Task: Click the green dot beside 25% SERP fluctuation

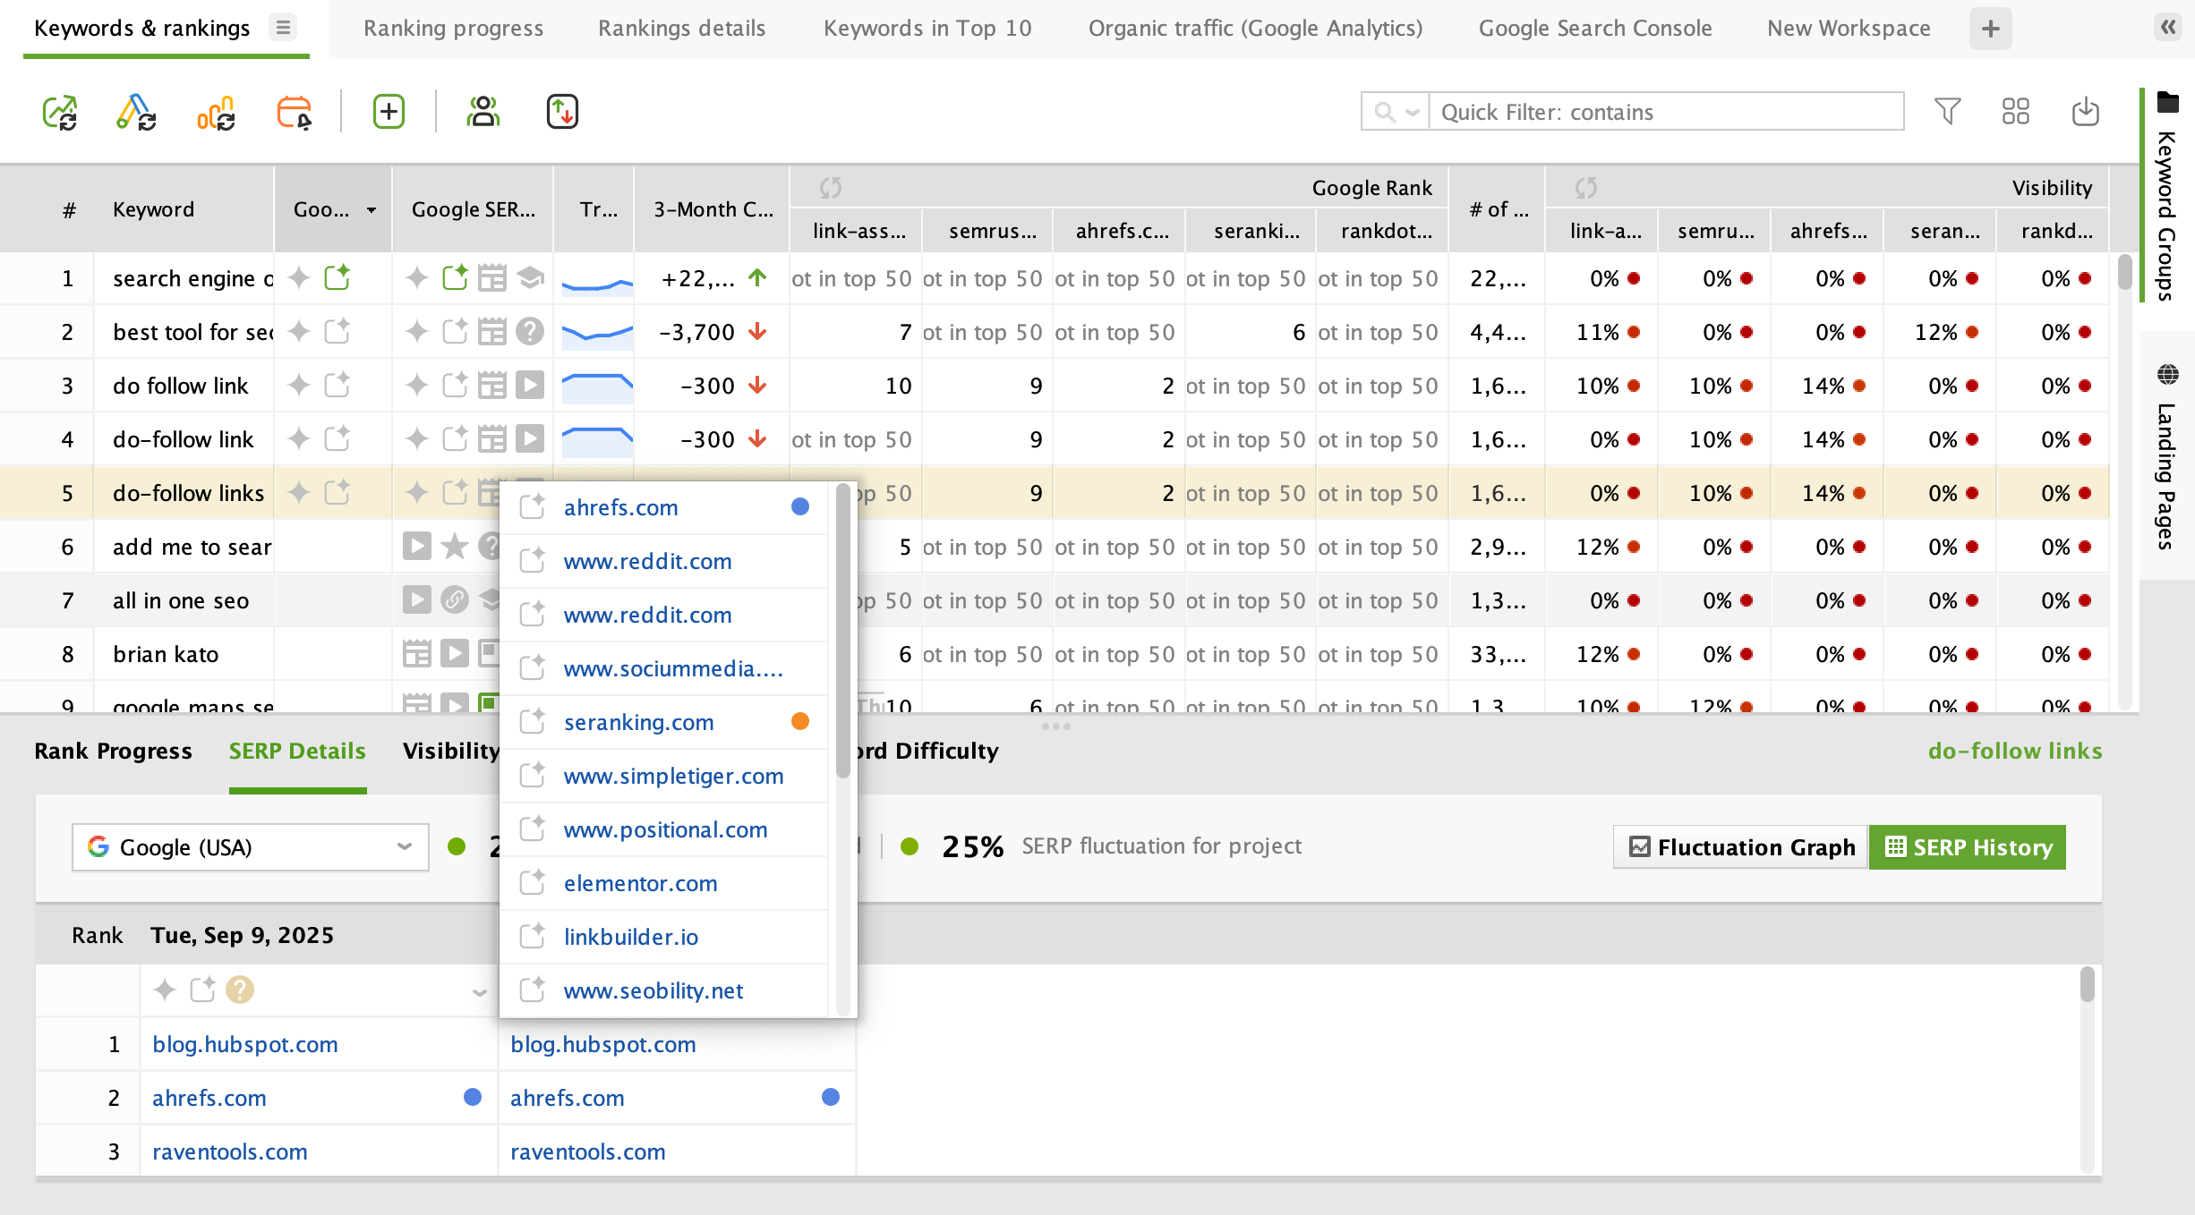Action: 910,846
